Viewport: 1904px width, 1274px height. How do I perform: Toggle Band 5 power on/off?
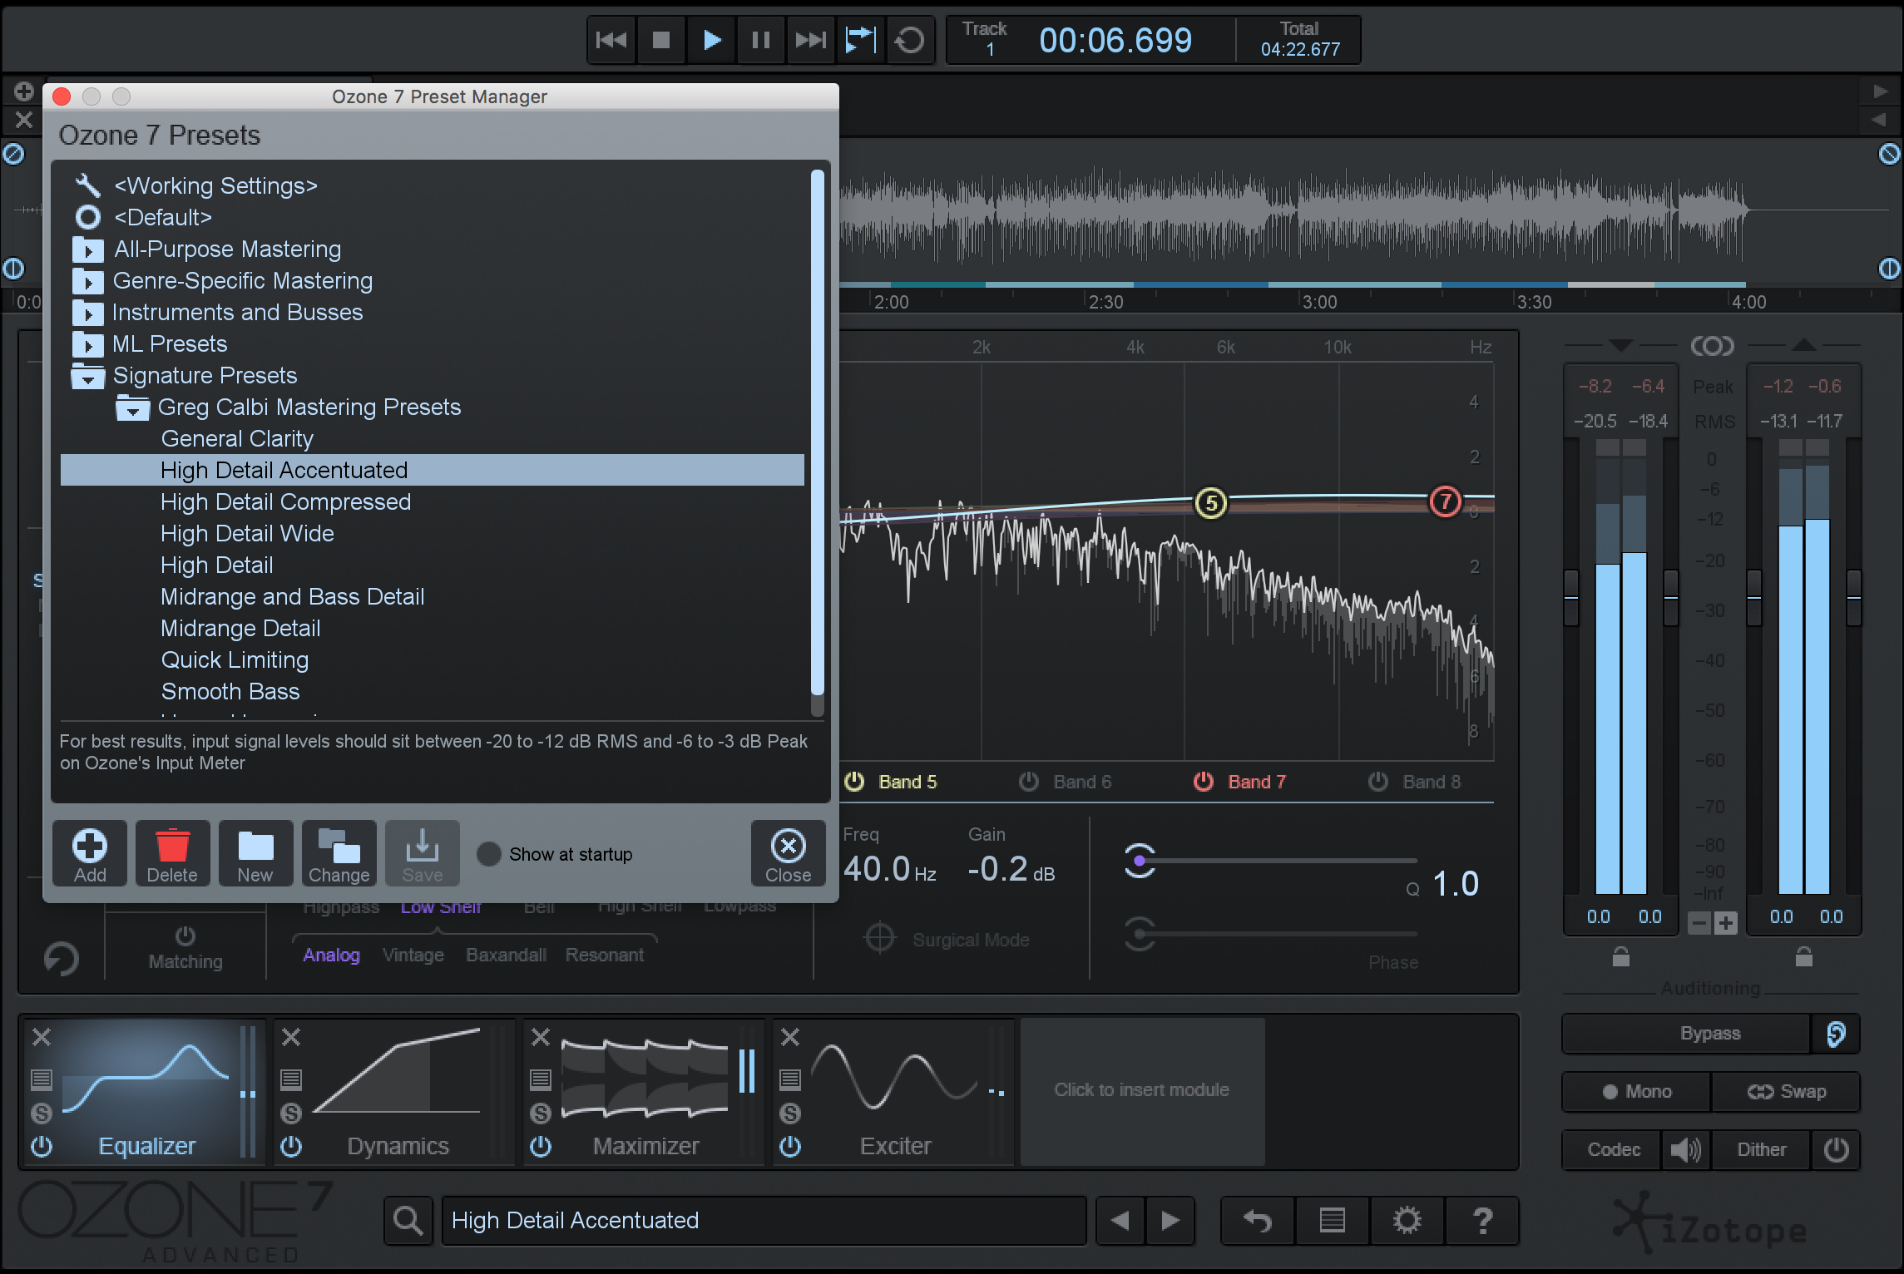[855, 782]
